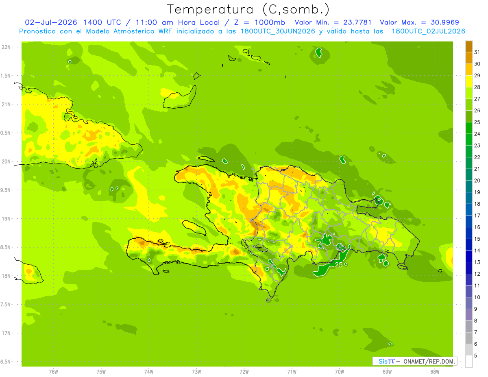Click the white "25" contour label on the map
The width and height of the screenshot is (488, 377).
point(339,264)
